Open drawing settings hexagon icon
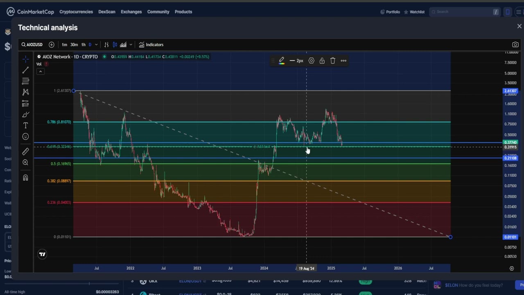The width and height of the screenshot is (524, 295). click(312, 61)
